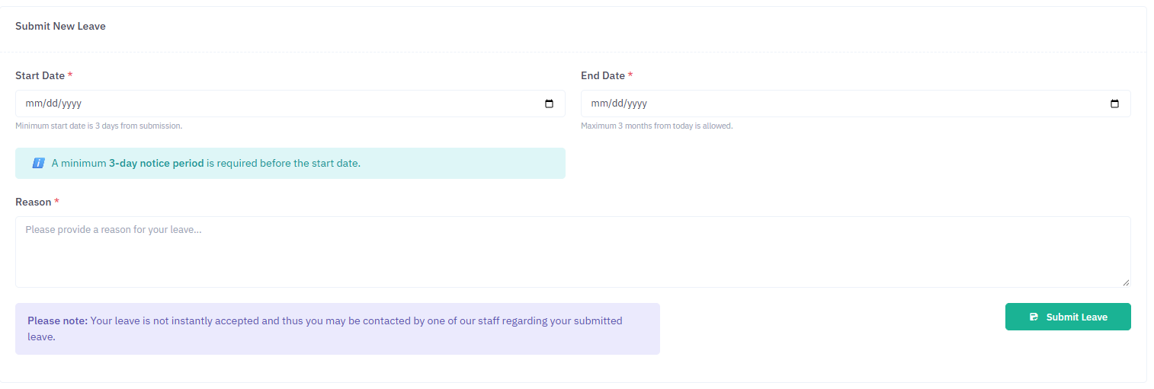Click 'Maximum 3 months from today is allowed.' hint
This screenshot has width=1154, height=389.
click(657, 126)
